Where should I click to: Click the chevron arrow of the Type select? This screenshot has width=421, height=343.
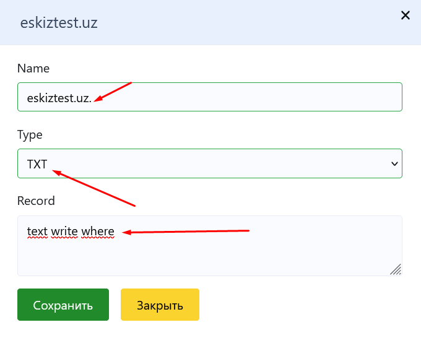coord(394,163)
